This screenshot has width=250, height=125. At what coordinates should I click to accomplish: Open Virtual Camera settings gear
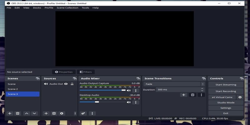pyautogui.click(x=240, y=97)
